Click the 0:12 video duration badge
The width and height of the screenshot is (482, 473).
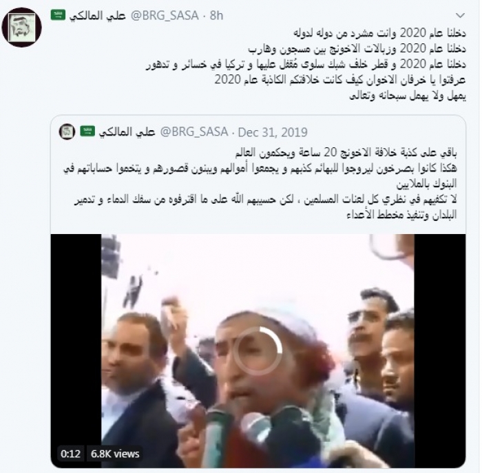[x=70, y=454]
